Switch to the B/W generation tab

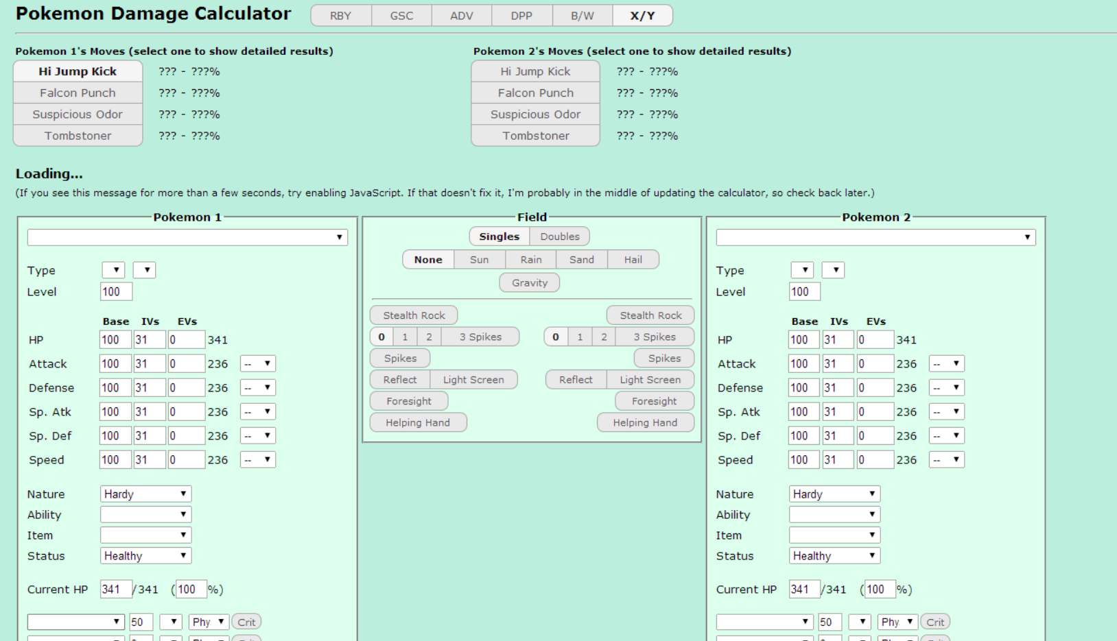click(x=583, y=16)
